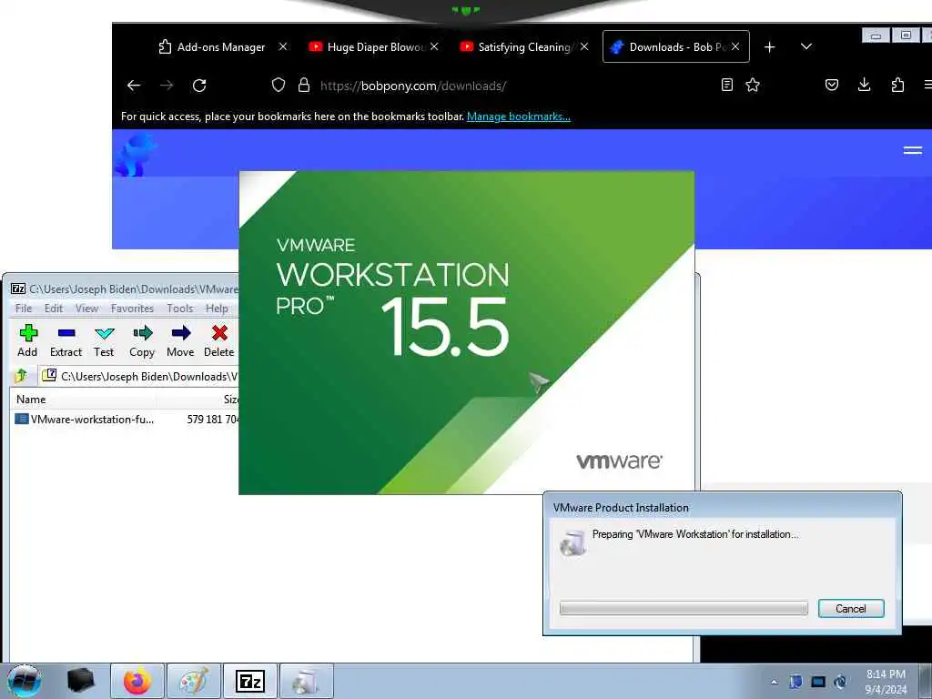Click the Bob Pony blue pony logo
932x699 pixels.
(x=136, y=155)
